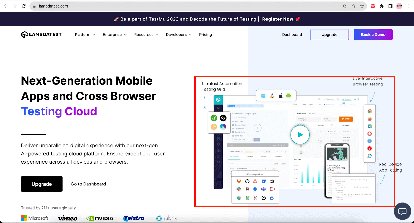
Task: Click the Rubrik logo
Action: coord(167,218)
